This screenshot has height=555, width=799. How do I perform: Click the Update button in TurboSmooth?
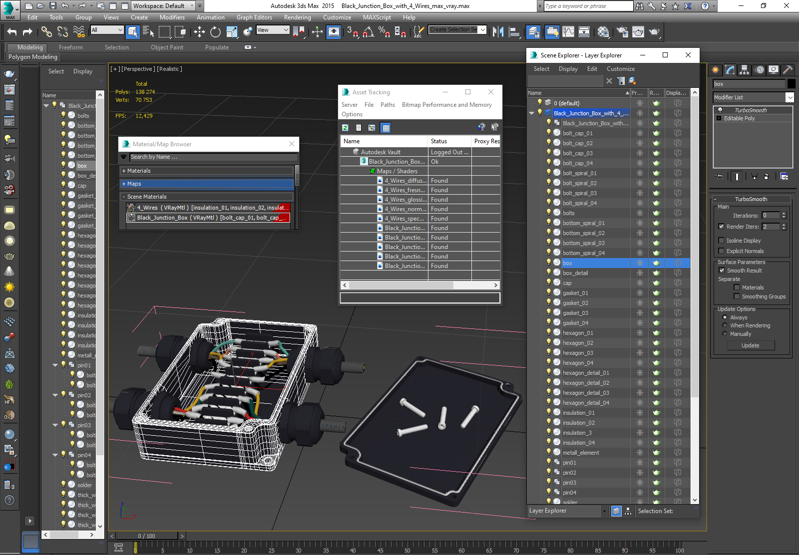tap(751, 345)
